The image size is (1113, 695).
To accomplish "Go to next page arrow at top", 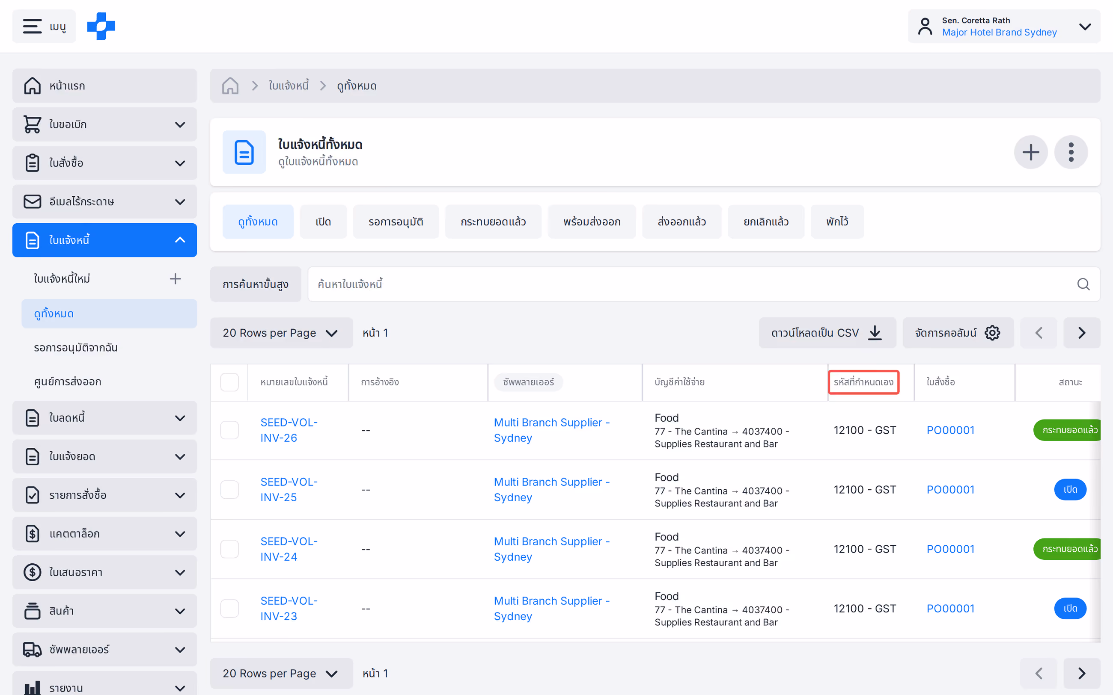I will (x=1082, y=333).
